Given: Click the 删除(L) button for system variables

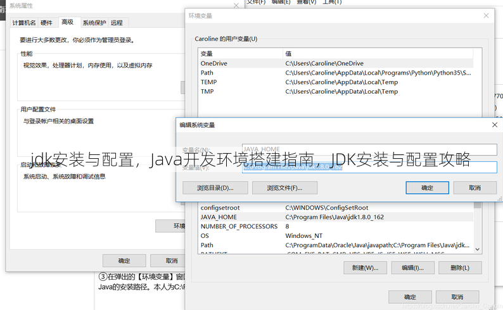Looking at the screenshot, I should tap(460, 268).
